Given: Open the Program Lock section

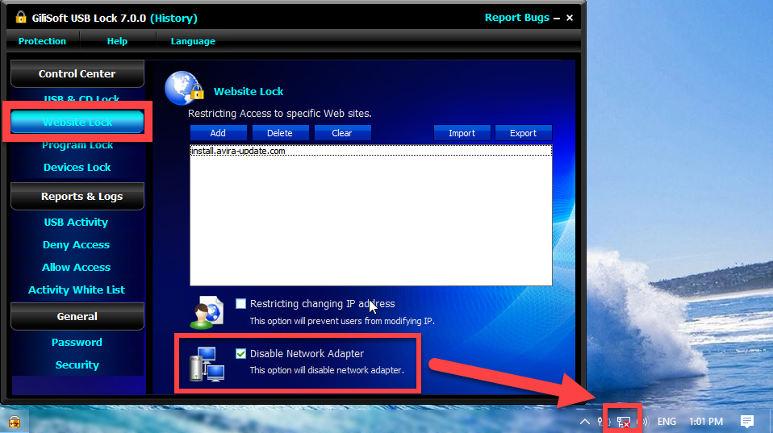Looking at the screenshot, I should pyautogui.click(x=77, y=145).
